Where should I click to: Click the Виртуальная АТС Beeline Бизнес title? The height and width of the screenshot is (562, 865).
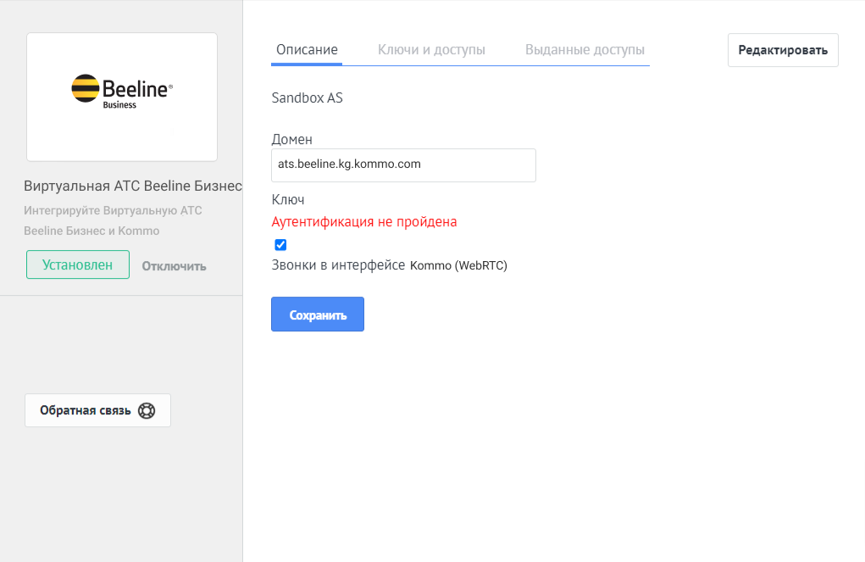132,186
